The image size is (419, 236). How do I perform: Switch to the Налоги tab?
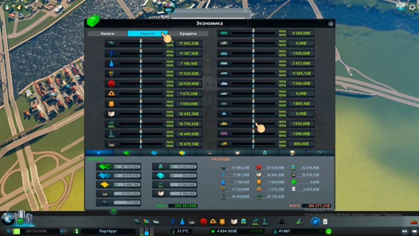[x=107, y=33]
